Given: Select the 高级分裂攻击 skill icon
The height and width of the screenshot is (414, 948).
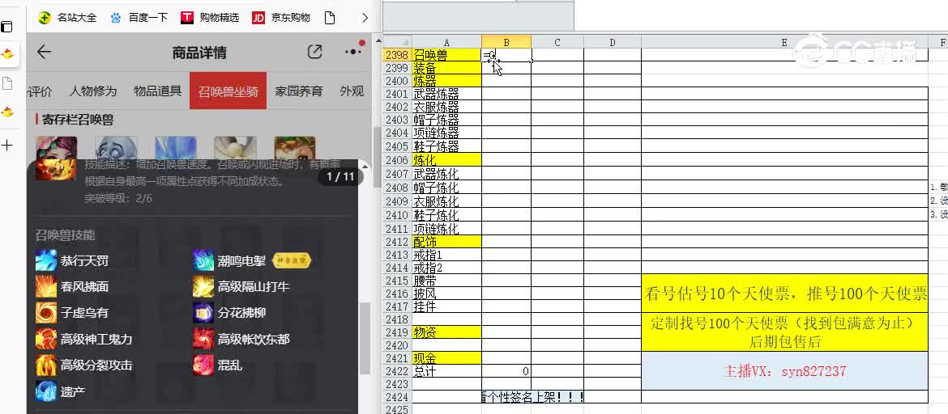Looking at the screenshot, I should pyautogui.click(x=46, y=365).
